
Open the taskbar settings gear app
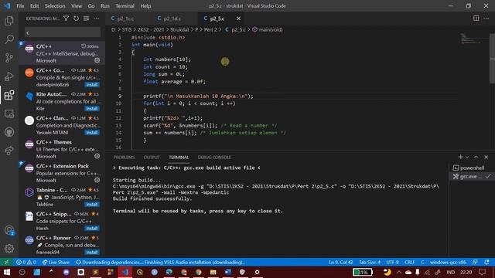(257, 272)
